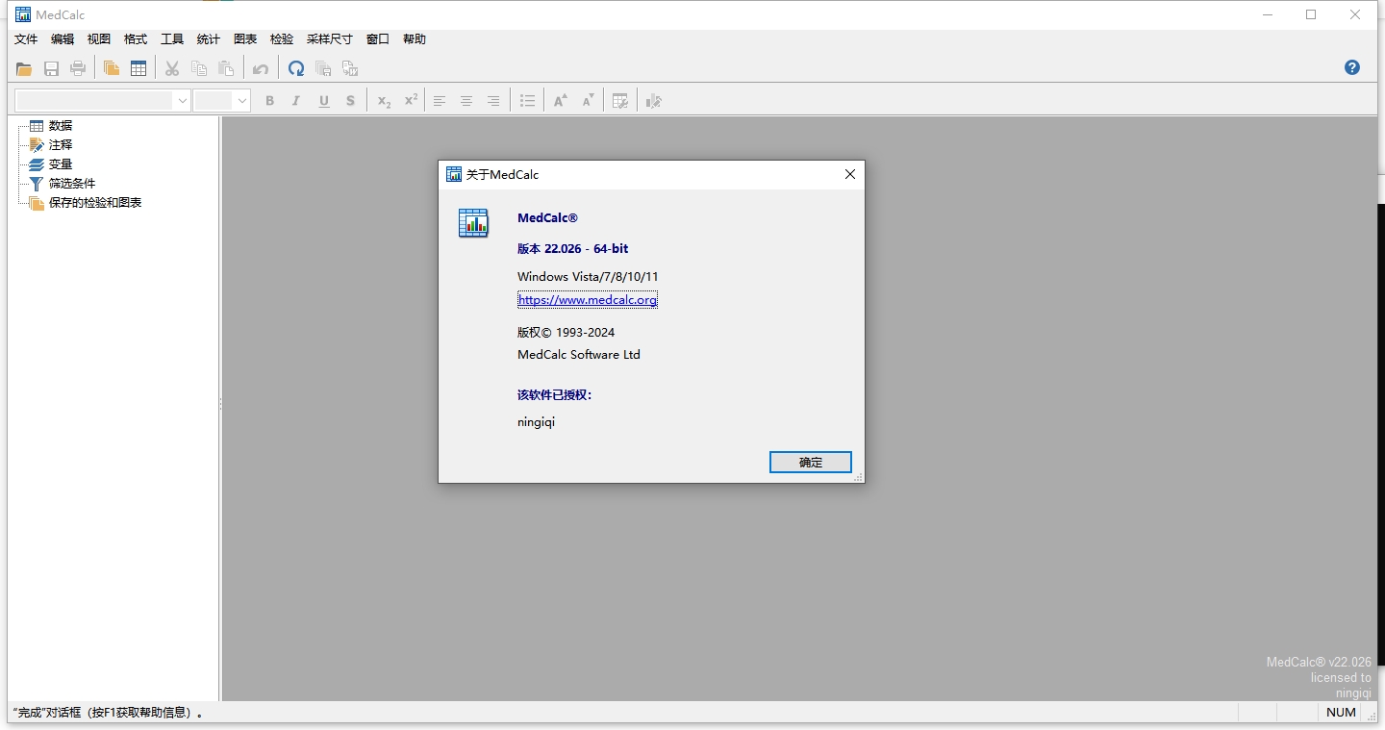Open the 统计 menu
This screenshot has height=730, width=1385.
[208, 39]
